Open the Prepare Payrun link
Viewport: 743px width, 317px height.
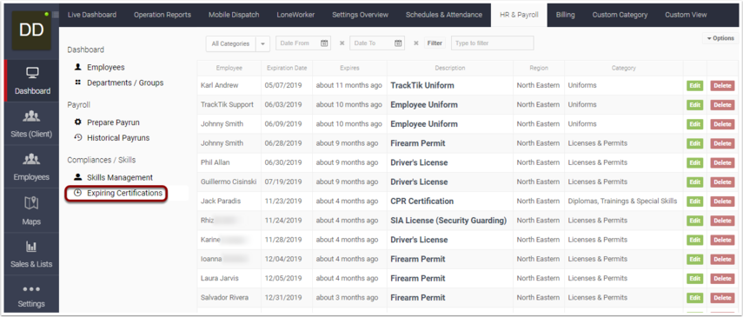pos(113,122)
